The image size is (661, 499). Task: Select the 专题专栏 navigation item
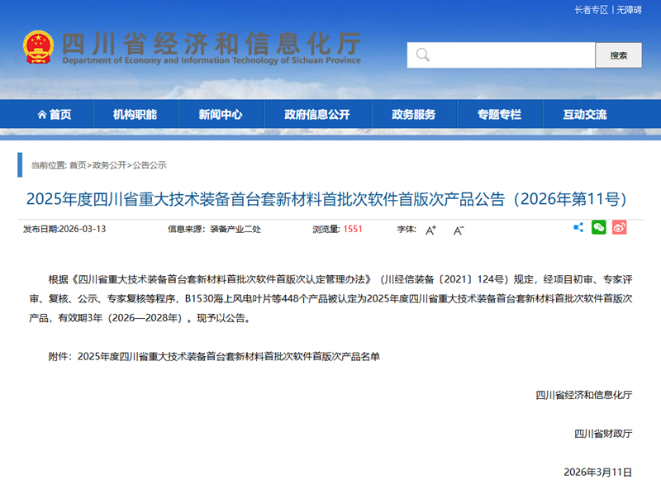pyautogui.click(x=499, y=115)
